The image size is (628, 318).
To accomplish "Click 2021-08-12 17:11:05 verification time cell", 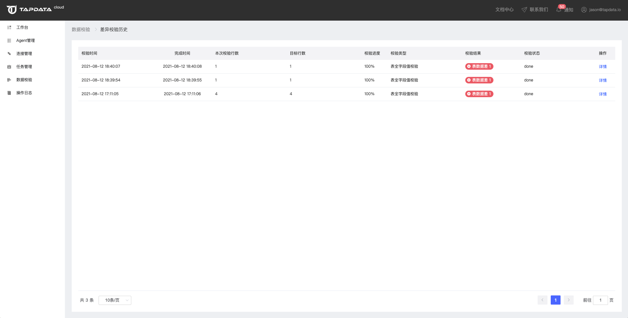I will coord(100,94).
